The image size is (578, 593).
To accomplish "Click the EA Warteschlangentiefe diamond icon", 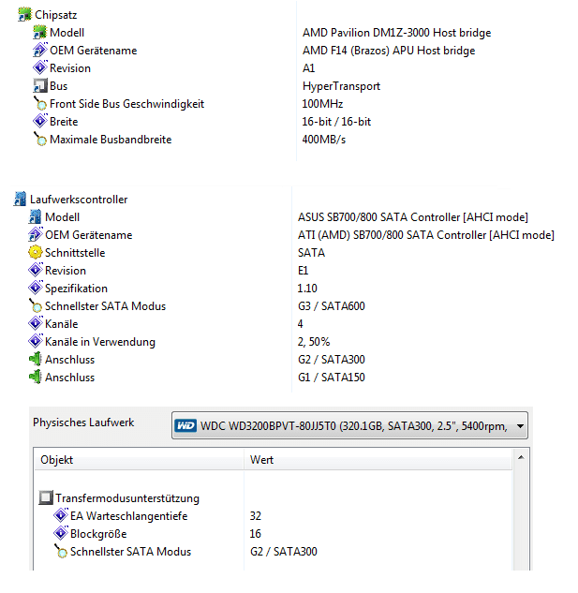I will [x=61, y=515].
